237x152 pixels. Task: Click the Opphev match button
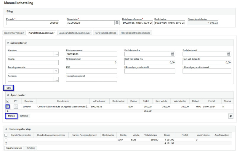(x=14, y=148)
